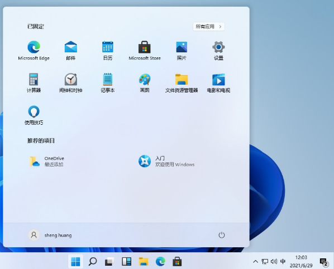Image resolution: width=334 pixels, height=269 pixels.
Task: Open 记事本 notepad app
Action: (x=108, y=83)
